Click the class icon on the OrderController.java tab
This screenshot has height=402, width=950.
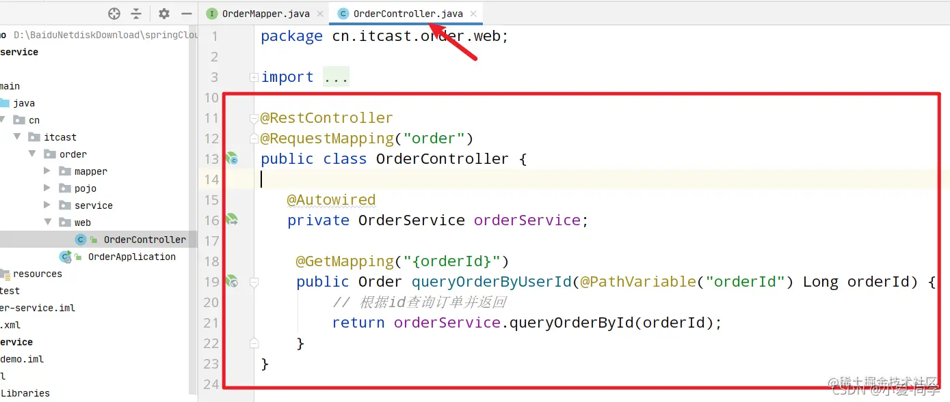pos(343,14)
